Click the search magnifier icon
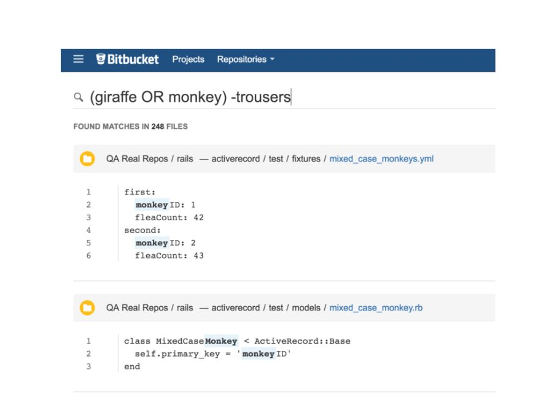The width and height of the screenshot is (557, 416). pos(79,97)
